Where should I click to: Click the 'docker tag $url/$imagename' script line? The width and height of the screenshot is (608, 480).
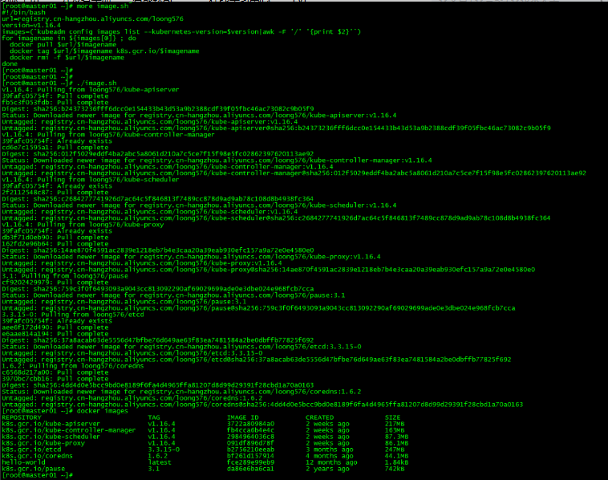(x=104, y=51)
